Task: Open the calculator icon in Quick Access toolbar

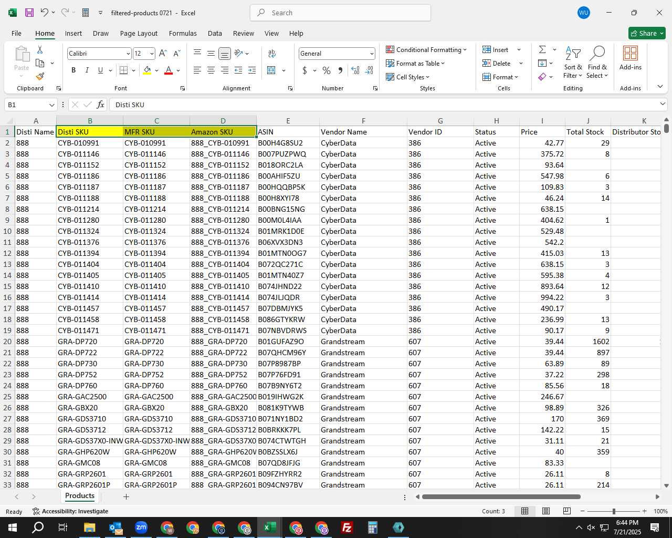Action: (x=86, y=13)
